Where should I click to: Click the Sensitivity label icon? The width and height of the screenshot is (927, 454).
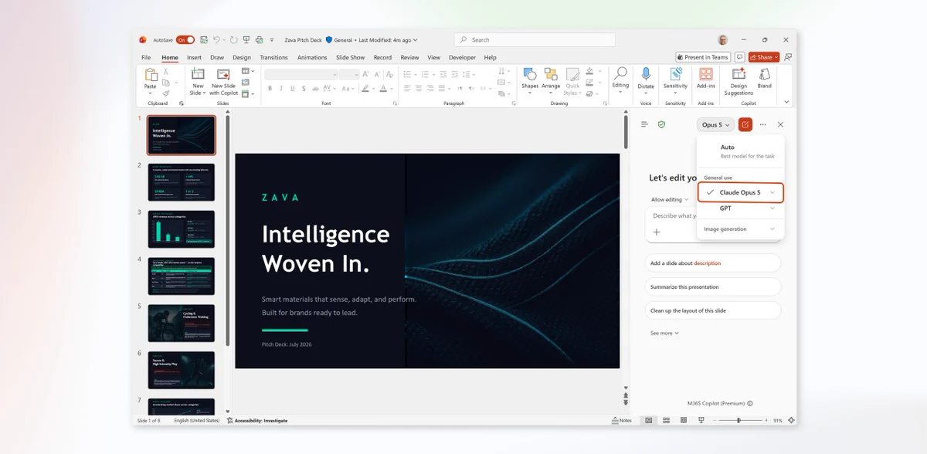tap(675, 74)
